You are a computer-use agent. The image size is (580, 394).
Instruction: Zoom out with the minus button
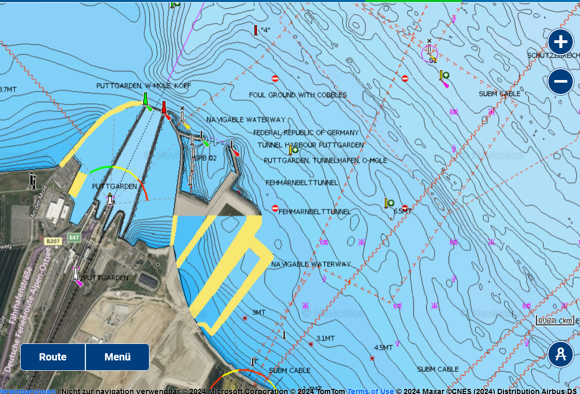click(561, 82)
